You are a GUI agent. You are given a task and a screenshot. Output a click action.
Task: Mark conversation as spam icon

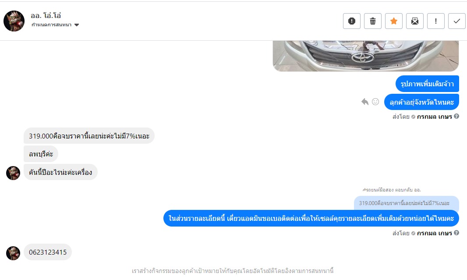click(352, 21)
